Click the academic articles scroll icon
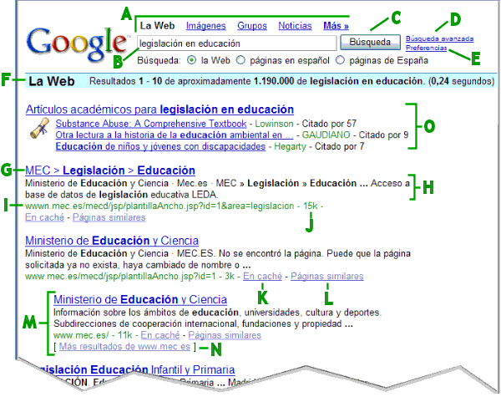501x397 pixels. pyautogui.click(x=39, y=128)
